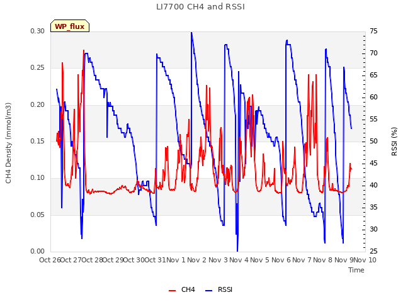
Task: Click the red CH4 legend line marker
Action: tap(172, 291)
